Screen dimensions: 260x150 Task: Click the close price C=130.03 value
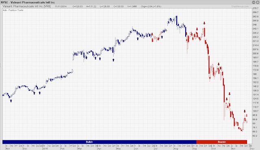coord(119,6)
